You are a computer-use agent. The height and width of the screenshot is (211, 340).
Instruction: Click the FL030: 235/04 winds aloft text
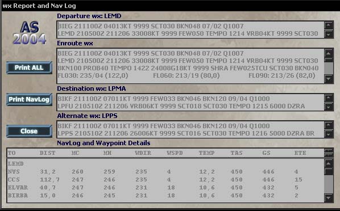point(93,76)
